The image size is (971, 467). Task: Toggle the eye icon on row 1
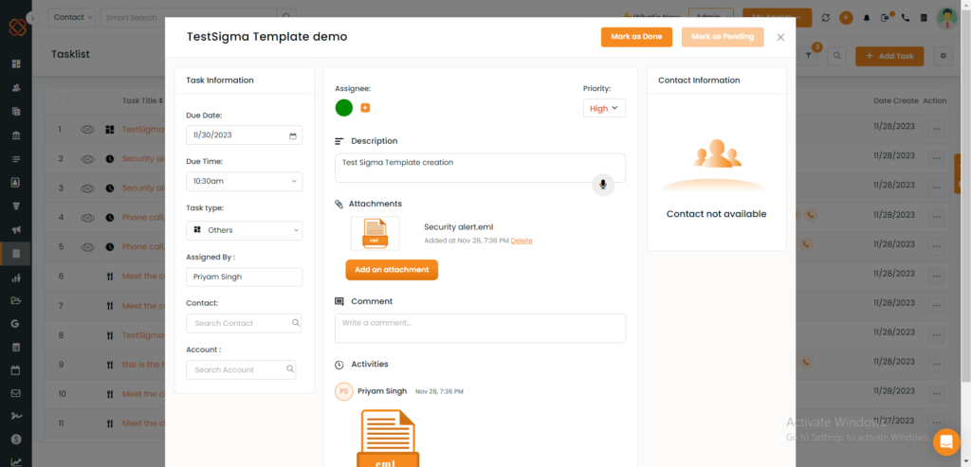pyautogui.click(x=88, y=129)
